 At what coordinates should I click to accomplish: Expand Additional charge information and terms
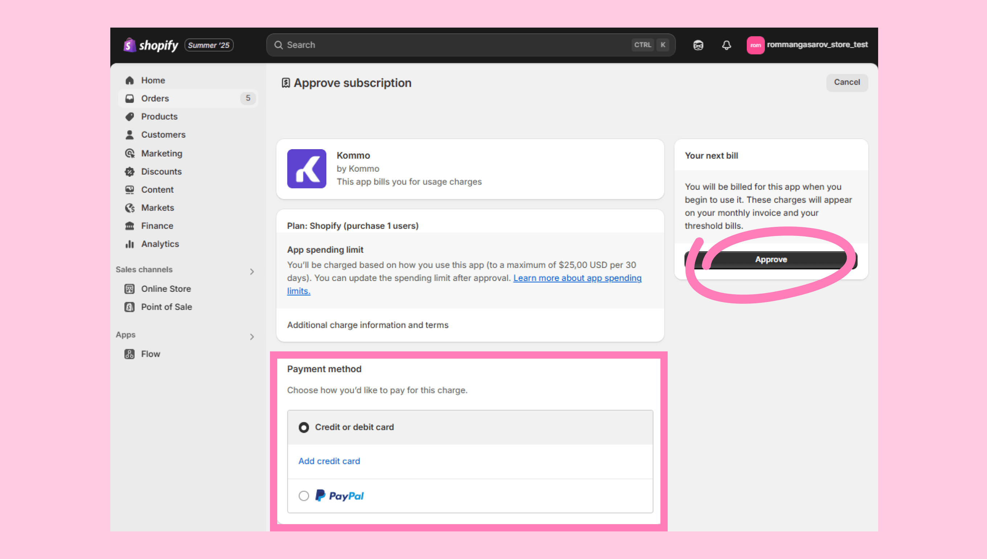(368, 325)
